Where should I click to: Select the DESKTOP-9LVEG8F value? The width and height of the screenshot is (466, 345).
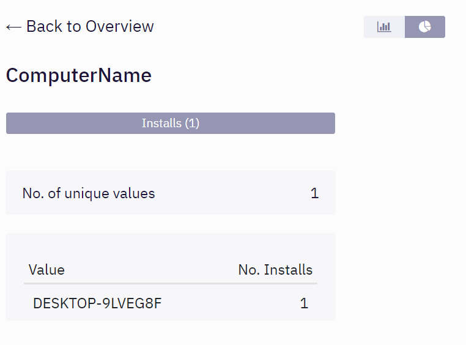pos(97,303)
